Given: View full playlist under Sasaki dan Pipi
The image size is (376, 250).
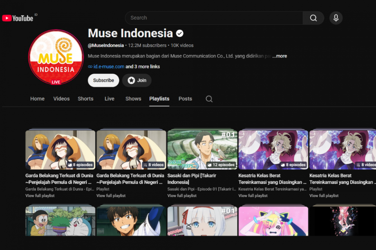Looking at the screenshot, I should pyautogui.click(x=182, y=196).
